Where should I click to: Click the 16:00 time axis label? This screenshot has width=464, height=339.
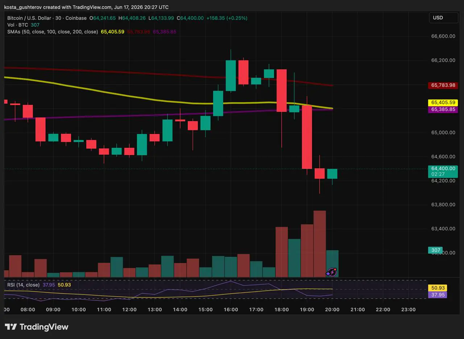tap(231, 310)
